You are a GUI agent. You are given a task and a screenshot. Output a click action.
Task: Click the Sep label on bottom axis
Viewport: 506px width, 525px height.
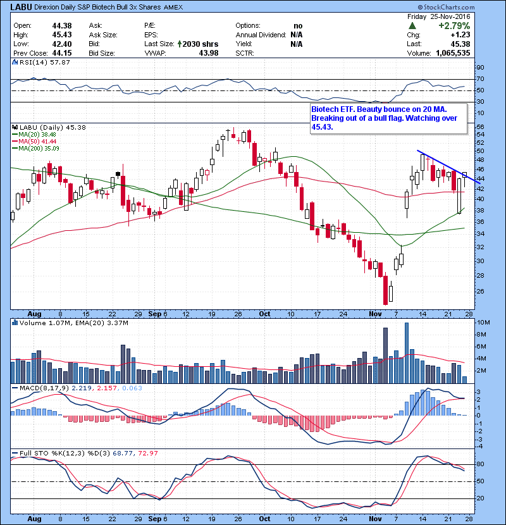(155, 519)
